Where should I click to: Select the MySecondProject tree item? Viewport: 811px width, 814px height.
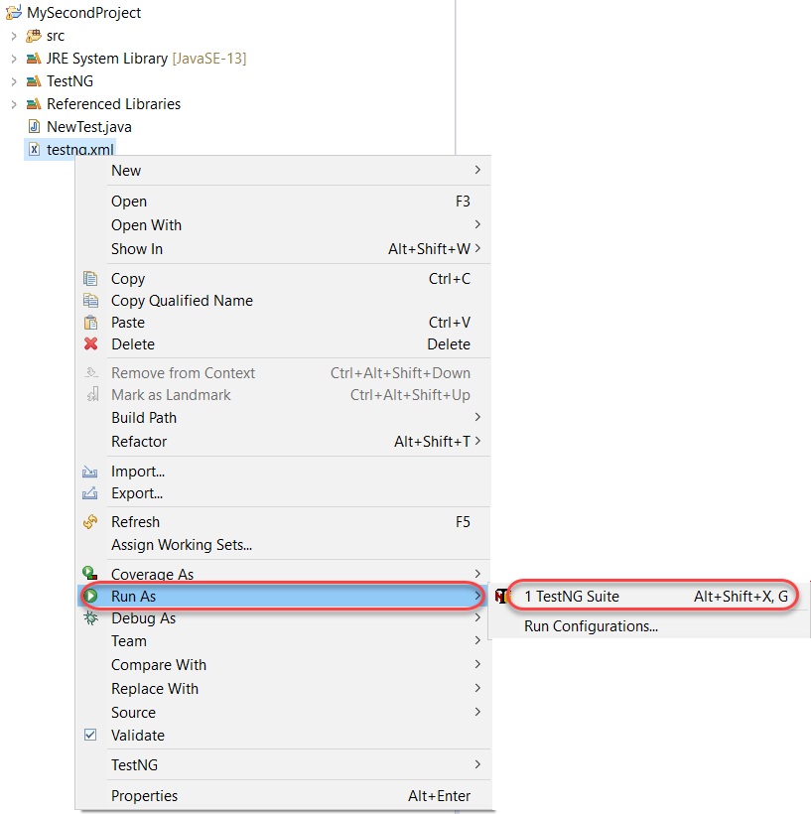pyautogui.click(x=83, y=13)
